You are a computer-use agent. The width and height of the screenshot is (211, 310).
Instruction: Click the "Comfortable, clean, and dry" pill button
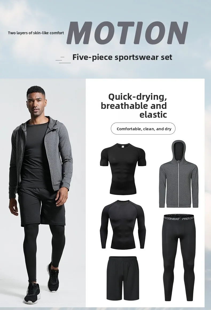point(143,129)
